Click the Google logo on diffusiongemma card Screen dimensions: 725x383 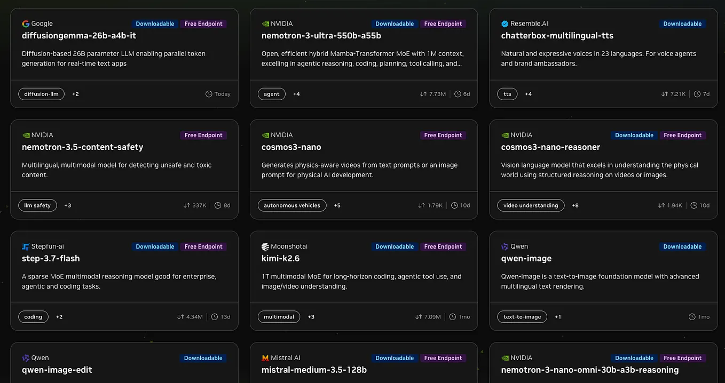pyautogui.click(x=26, y=23)
